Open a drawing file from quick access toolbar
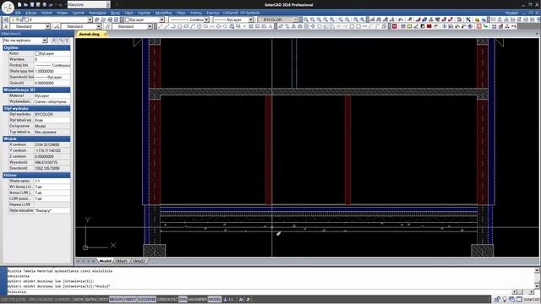Viewport: 541px width, 304px height. coord(25,5)
